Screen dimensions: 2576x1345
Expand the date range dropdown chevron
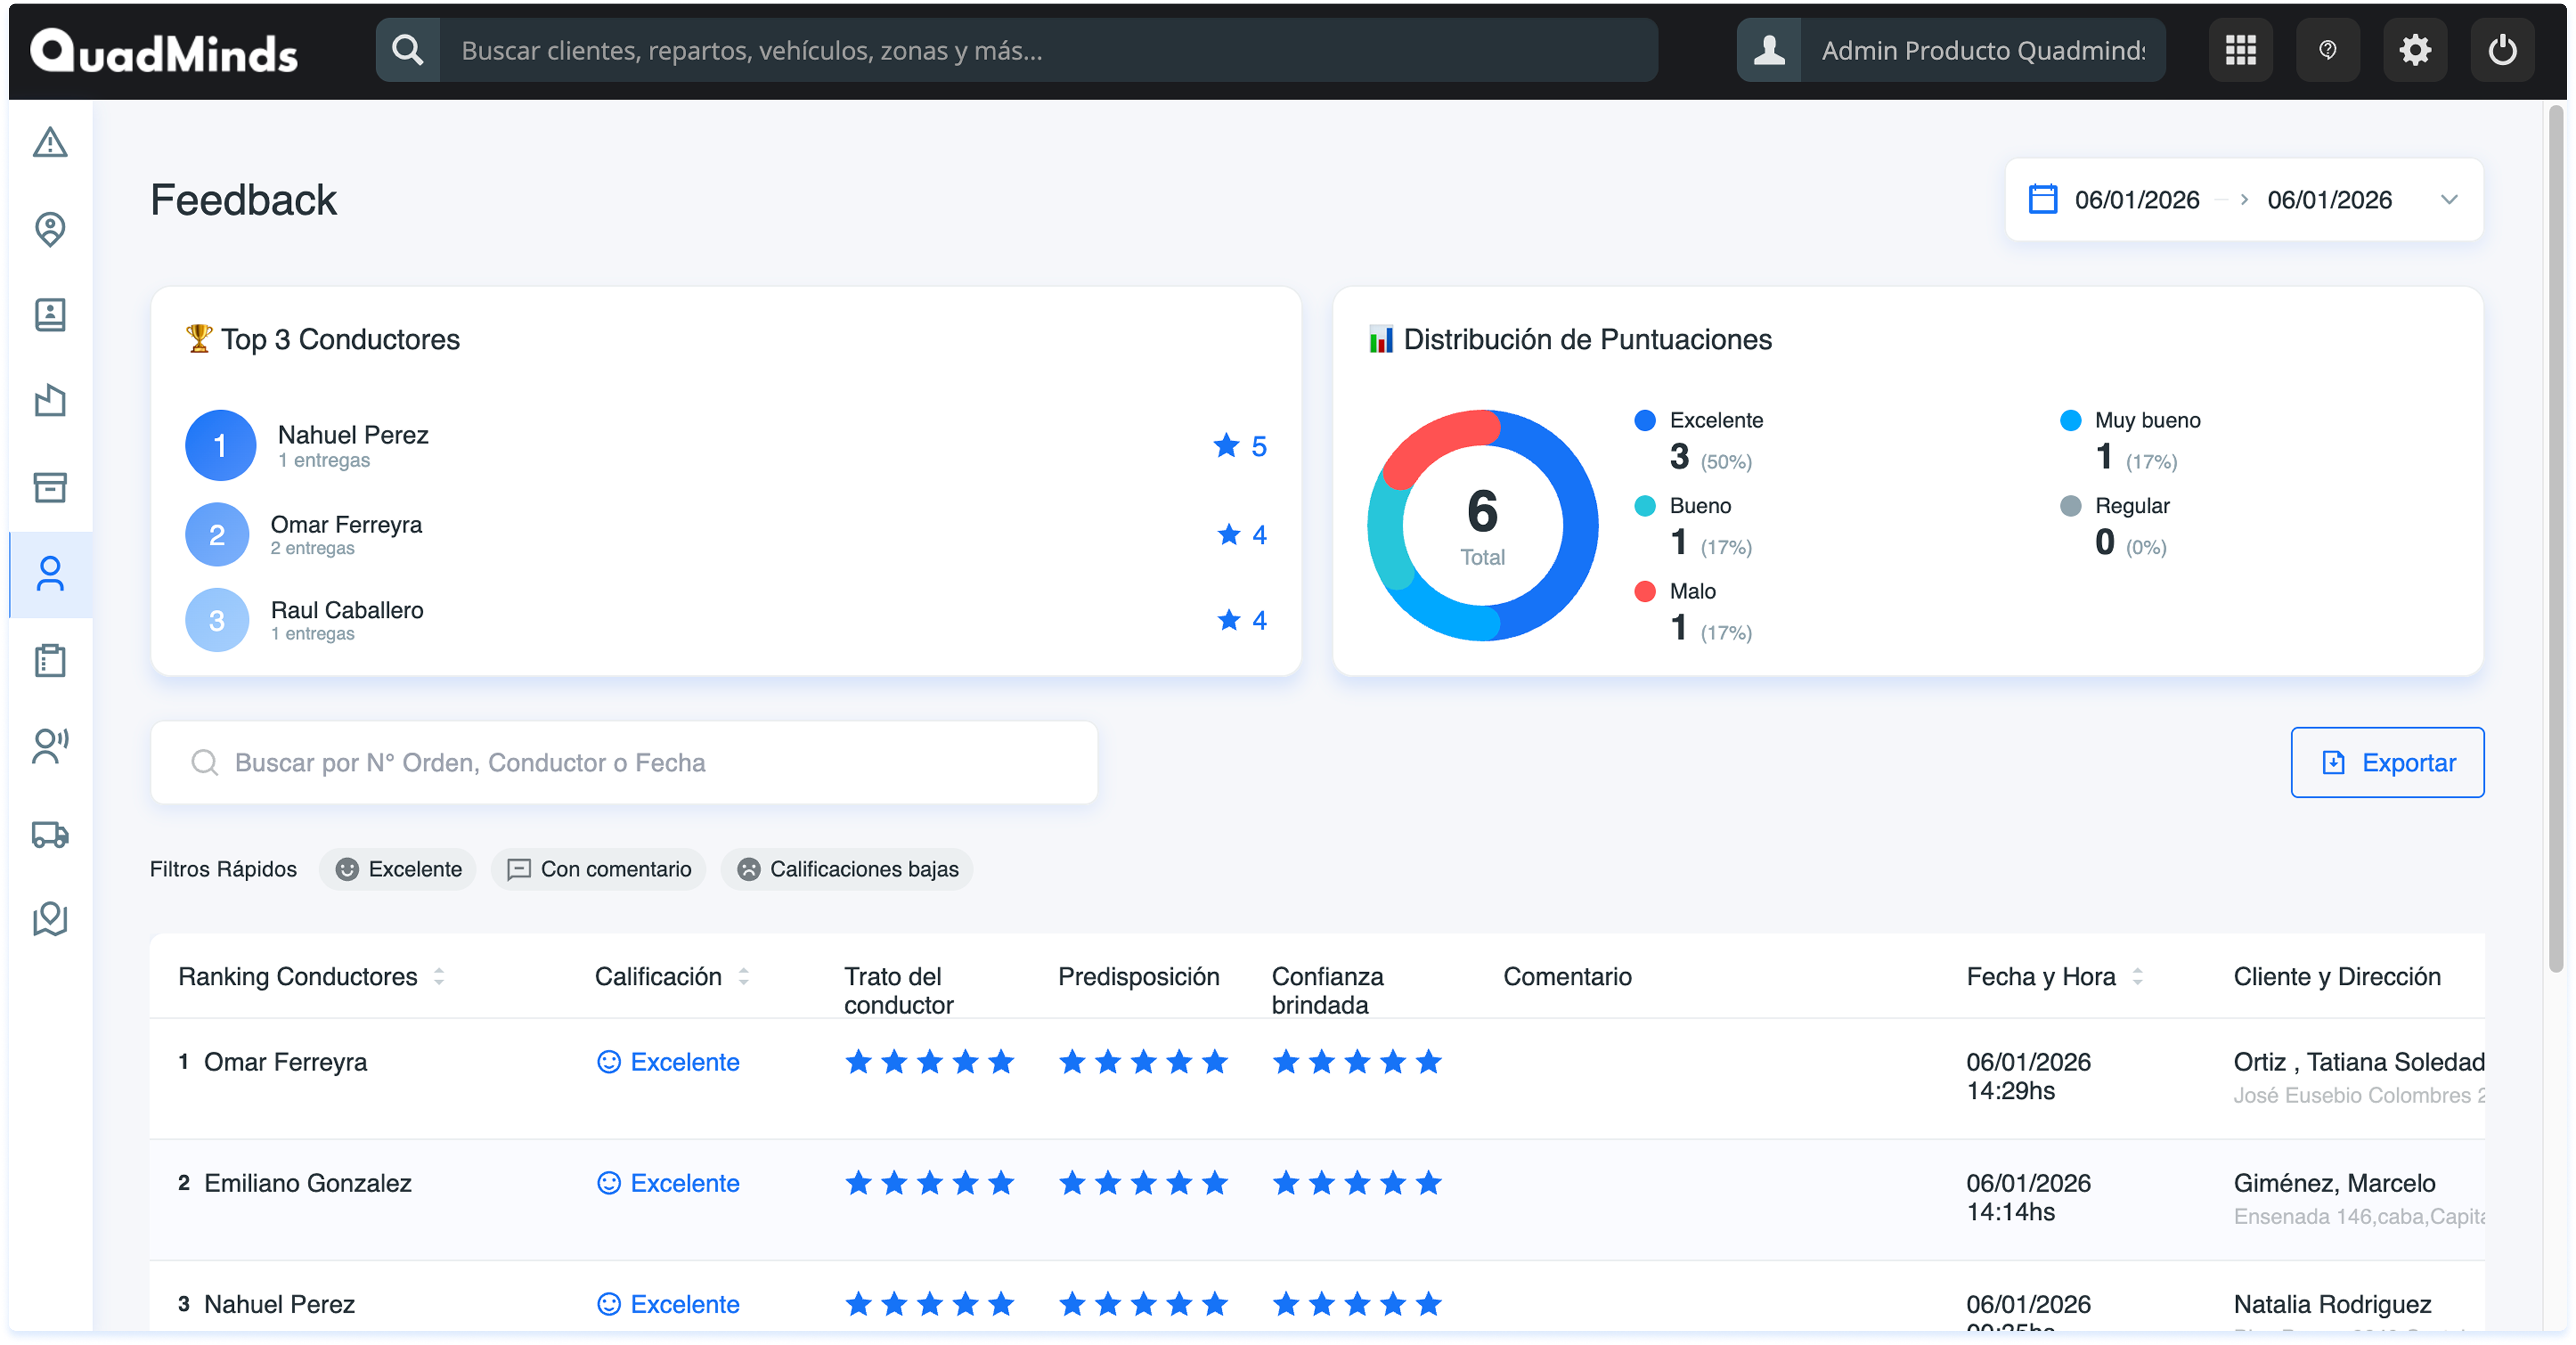click(2448, 200)
